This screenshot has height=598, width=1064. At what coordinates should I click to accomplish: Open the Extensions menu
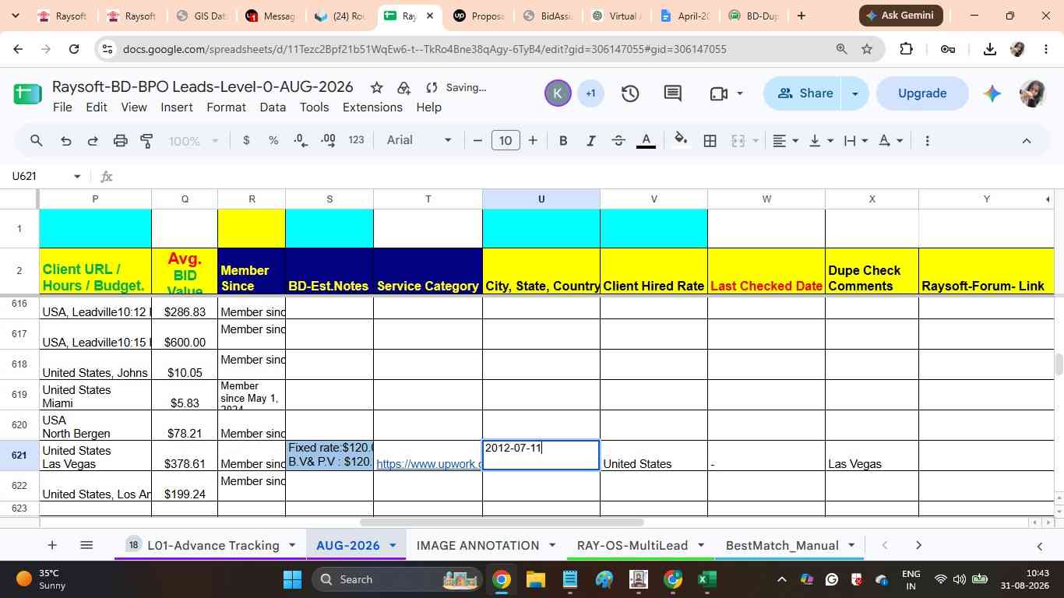[x=372, y=107]
